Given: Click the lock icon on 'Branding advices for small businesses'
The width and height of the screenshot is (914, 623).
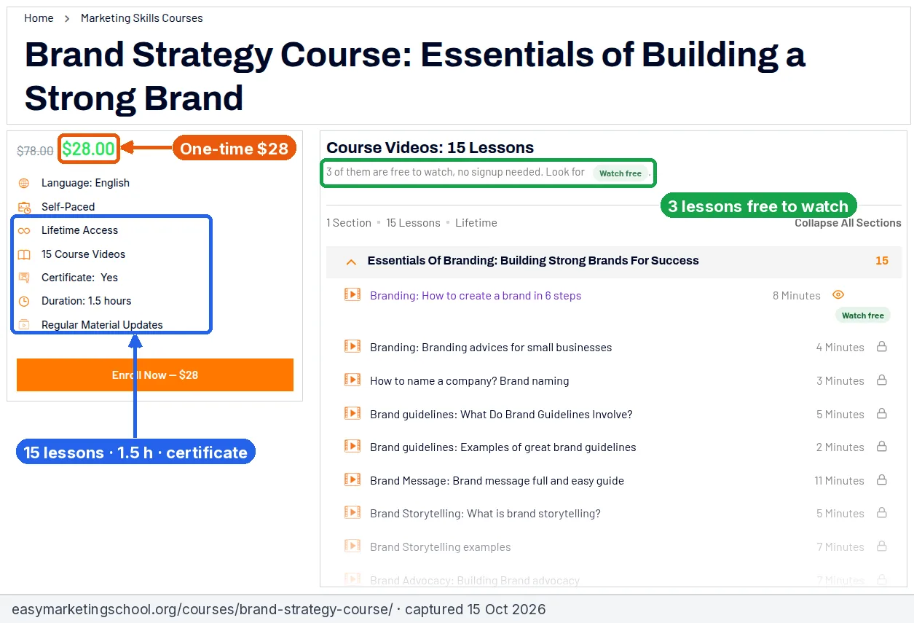Looking at the screenshot, I should click(881, 347).
